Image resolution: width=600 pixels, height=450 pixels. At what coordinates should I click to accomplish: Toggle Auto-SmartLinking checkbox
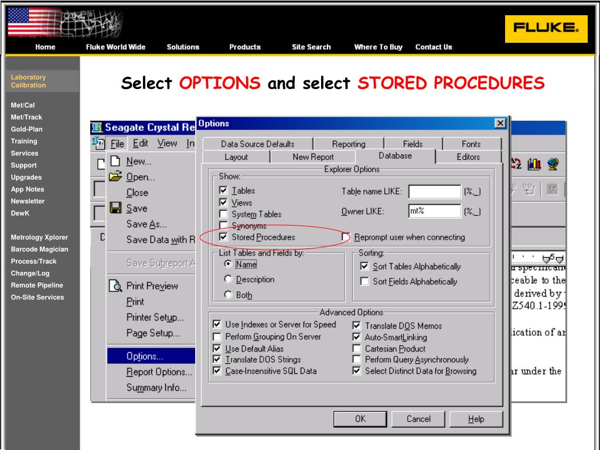pos(357,337)
